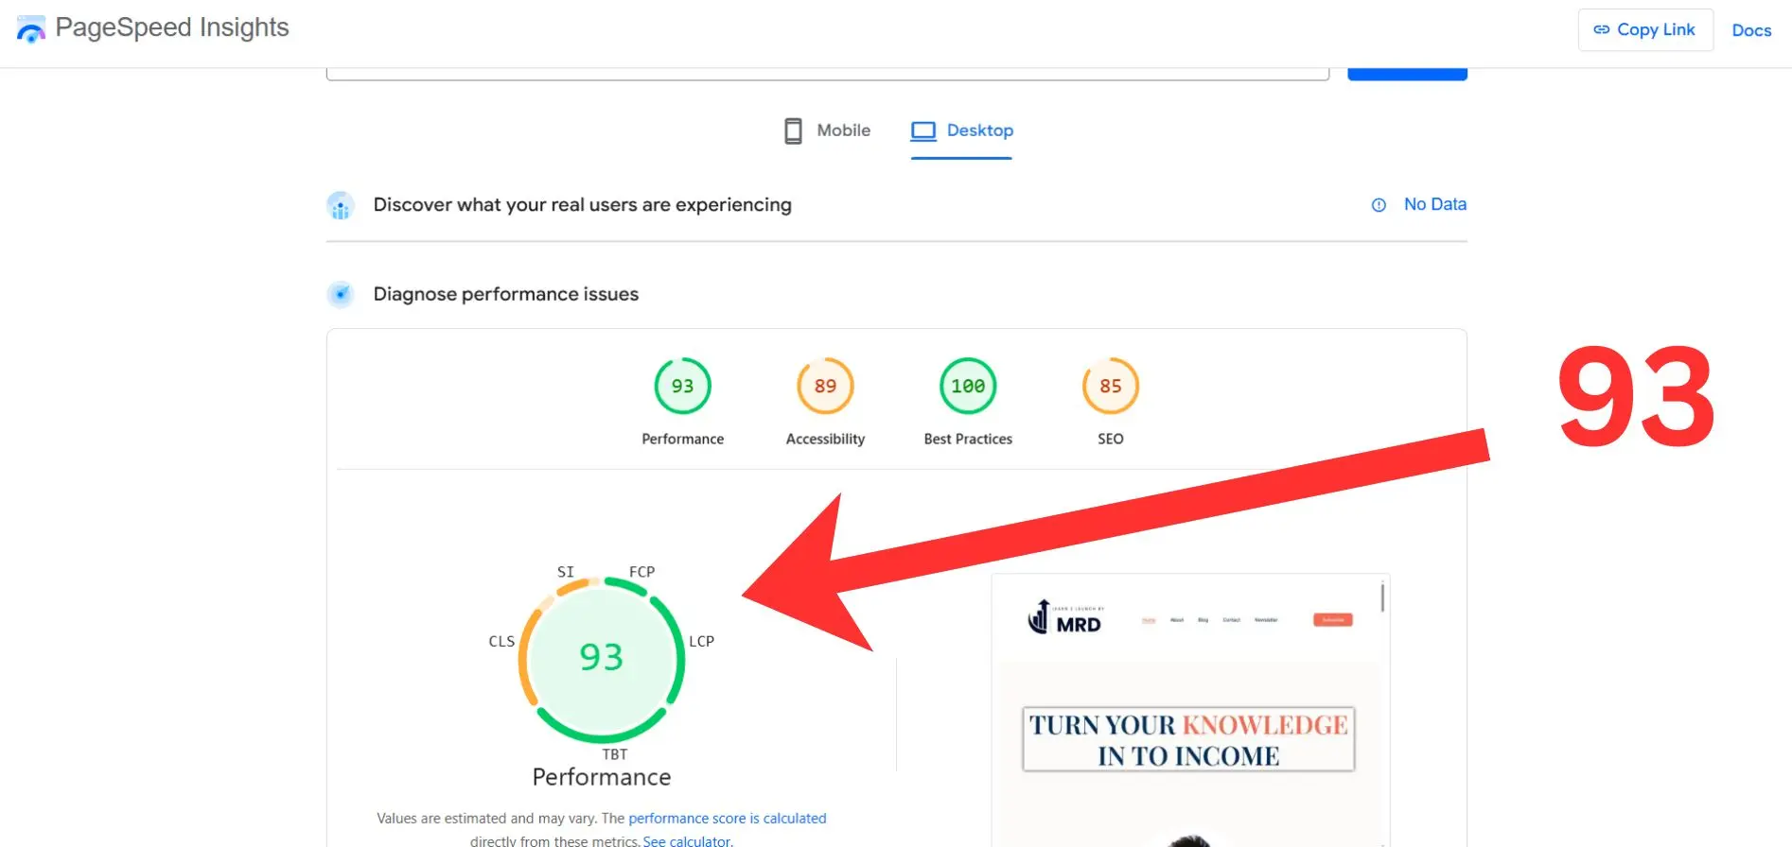1792x847 pixels.
Task: Click the real users experience icon
Action: click(341, 205)
